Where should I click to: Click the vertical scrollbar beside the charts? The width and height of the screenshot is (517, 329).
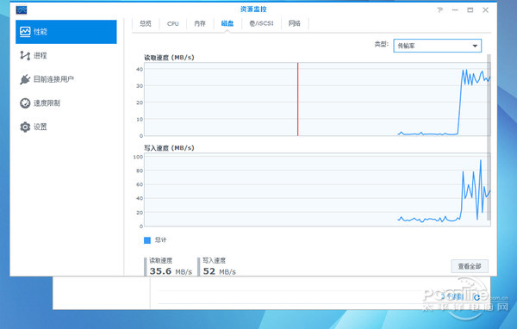tap(489, 137)
